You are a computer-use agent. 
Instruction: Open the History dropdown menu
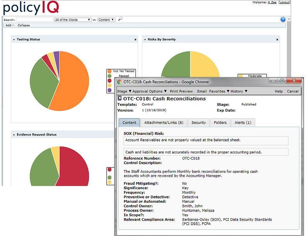click(239, 91)
